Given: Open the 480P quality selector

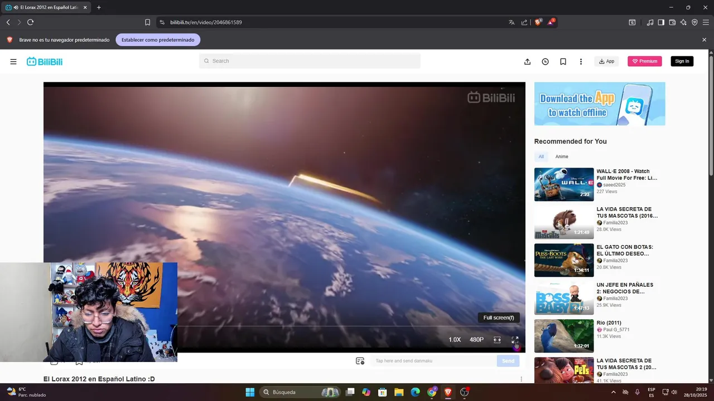Looking at the screenshot, I should (x=476, y=340).
